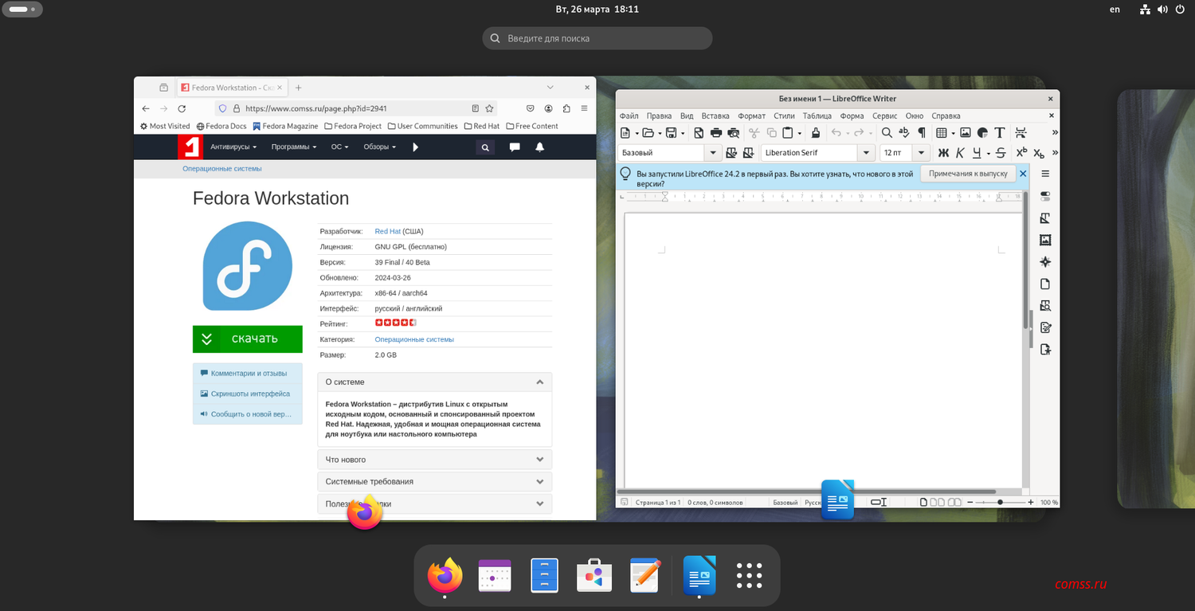Image resolution: width=1195 pixels, height=611 pixels.
Task: Click the Paste clipboard icon in Writer
Action: pos(787,133)
